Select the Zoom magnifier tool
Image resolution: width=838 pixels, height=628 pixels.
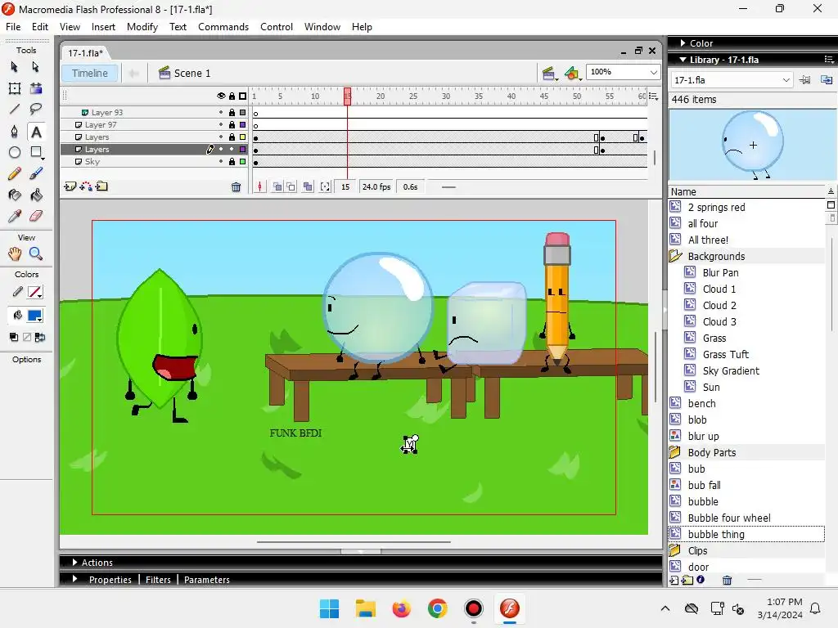coord(36,253)
